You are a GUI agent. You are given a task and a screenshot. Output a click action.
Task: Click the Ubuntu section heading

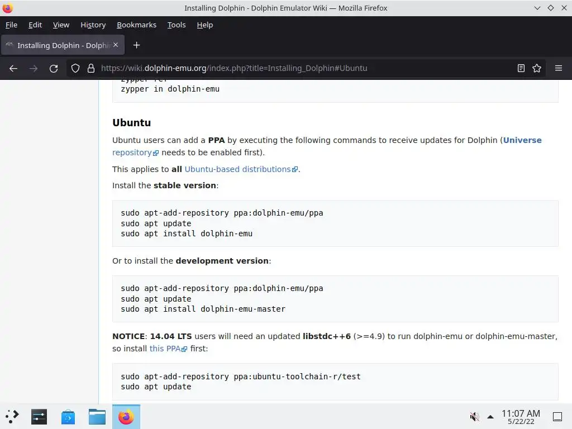131,122
